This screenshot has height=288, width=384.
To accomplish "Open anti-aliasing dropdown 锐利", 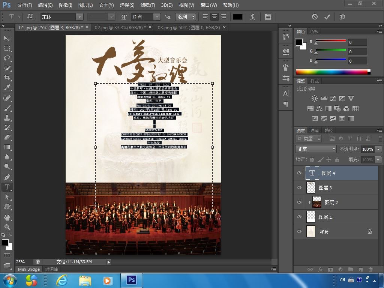I will tap(186, 17).
